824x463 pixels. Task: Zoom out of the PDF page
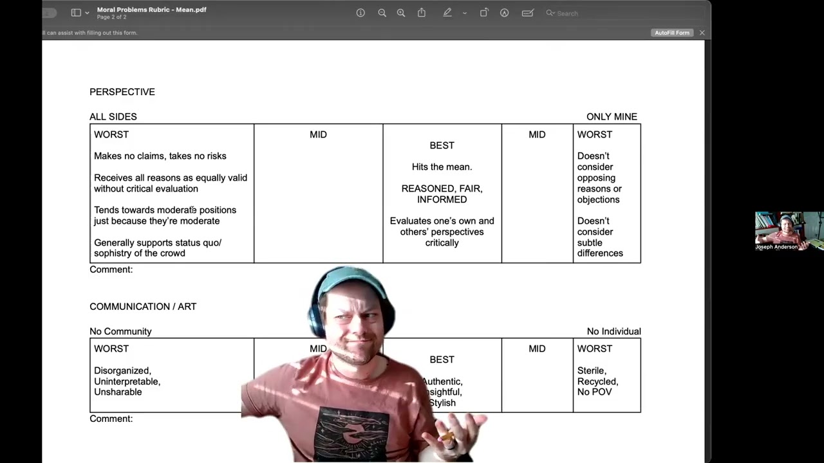(382, 13)
